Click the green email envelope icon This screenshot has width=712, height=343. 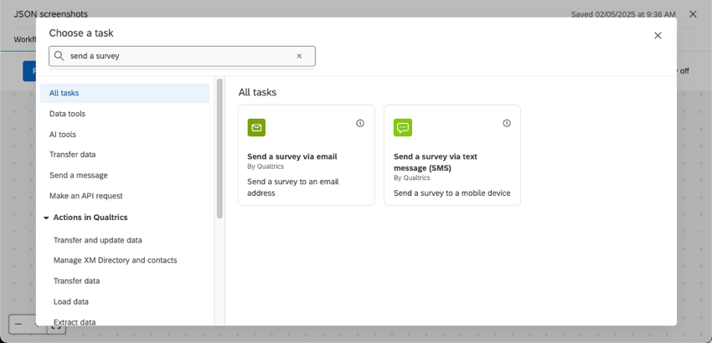coord(256,127)
